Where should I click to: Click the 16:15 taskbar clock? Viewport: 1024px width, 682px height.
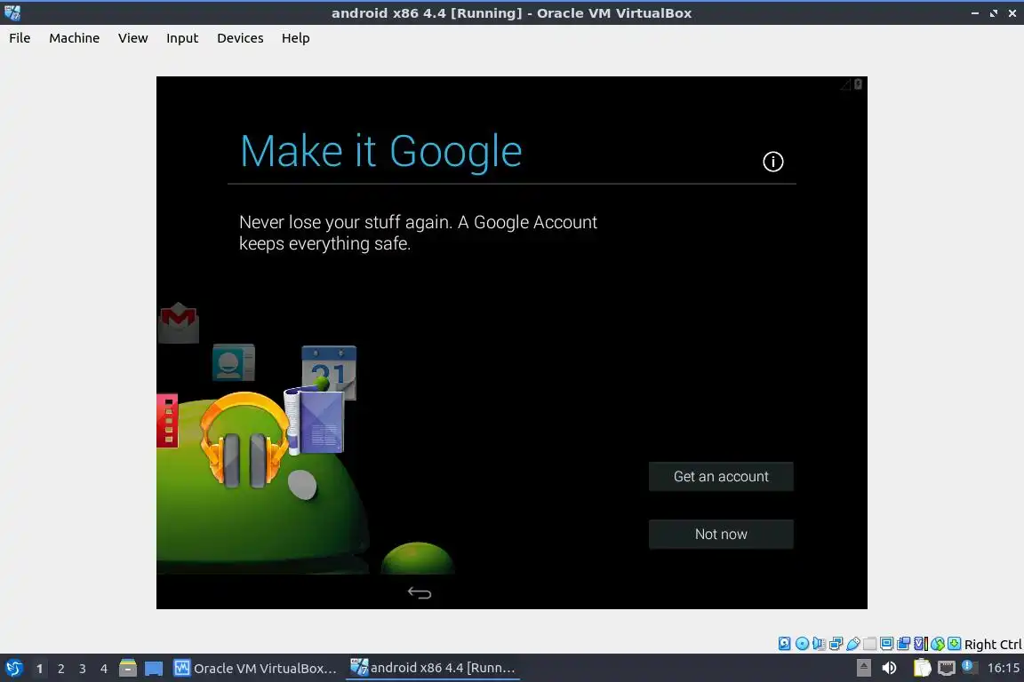(1004, 668)
